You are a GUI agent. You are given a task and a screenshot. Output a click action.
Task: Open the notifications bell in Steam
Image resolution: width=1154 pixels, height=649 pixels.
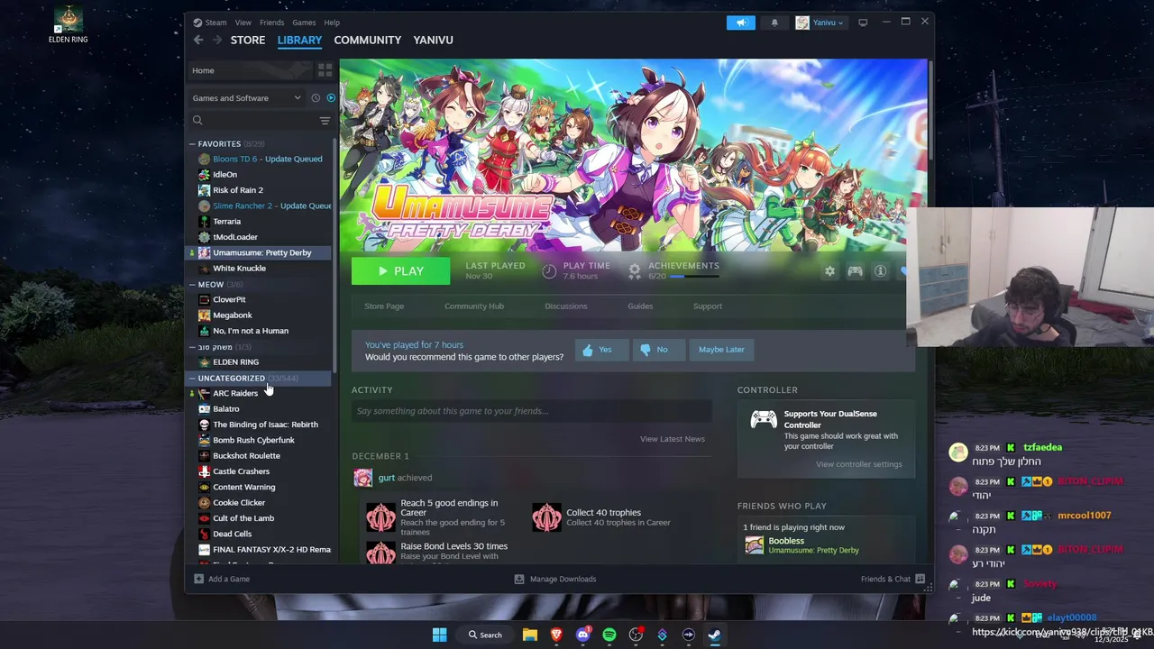tap(774, 23)
